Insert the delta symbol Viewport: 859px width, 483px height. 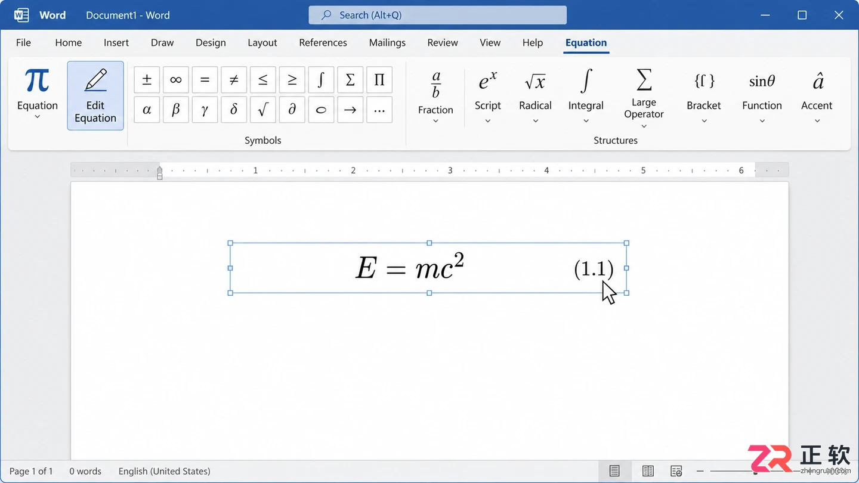(234, 110)
